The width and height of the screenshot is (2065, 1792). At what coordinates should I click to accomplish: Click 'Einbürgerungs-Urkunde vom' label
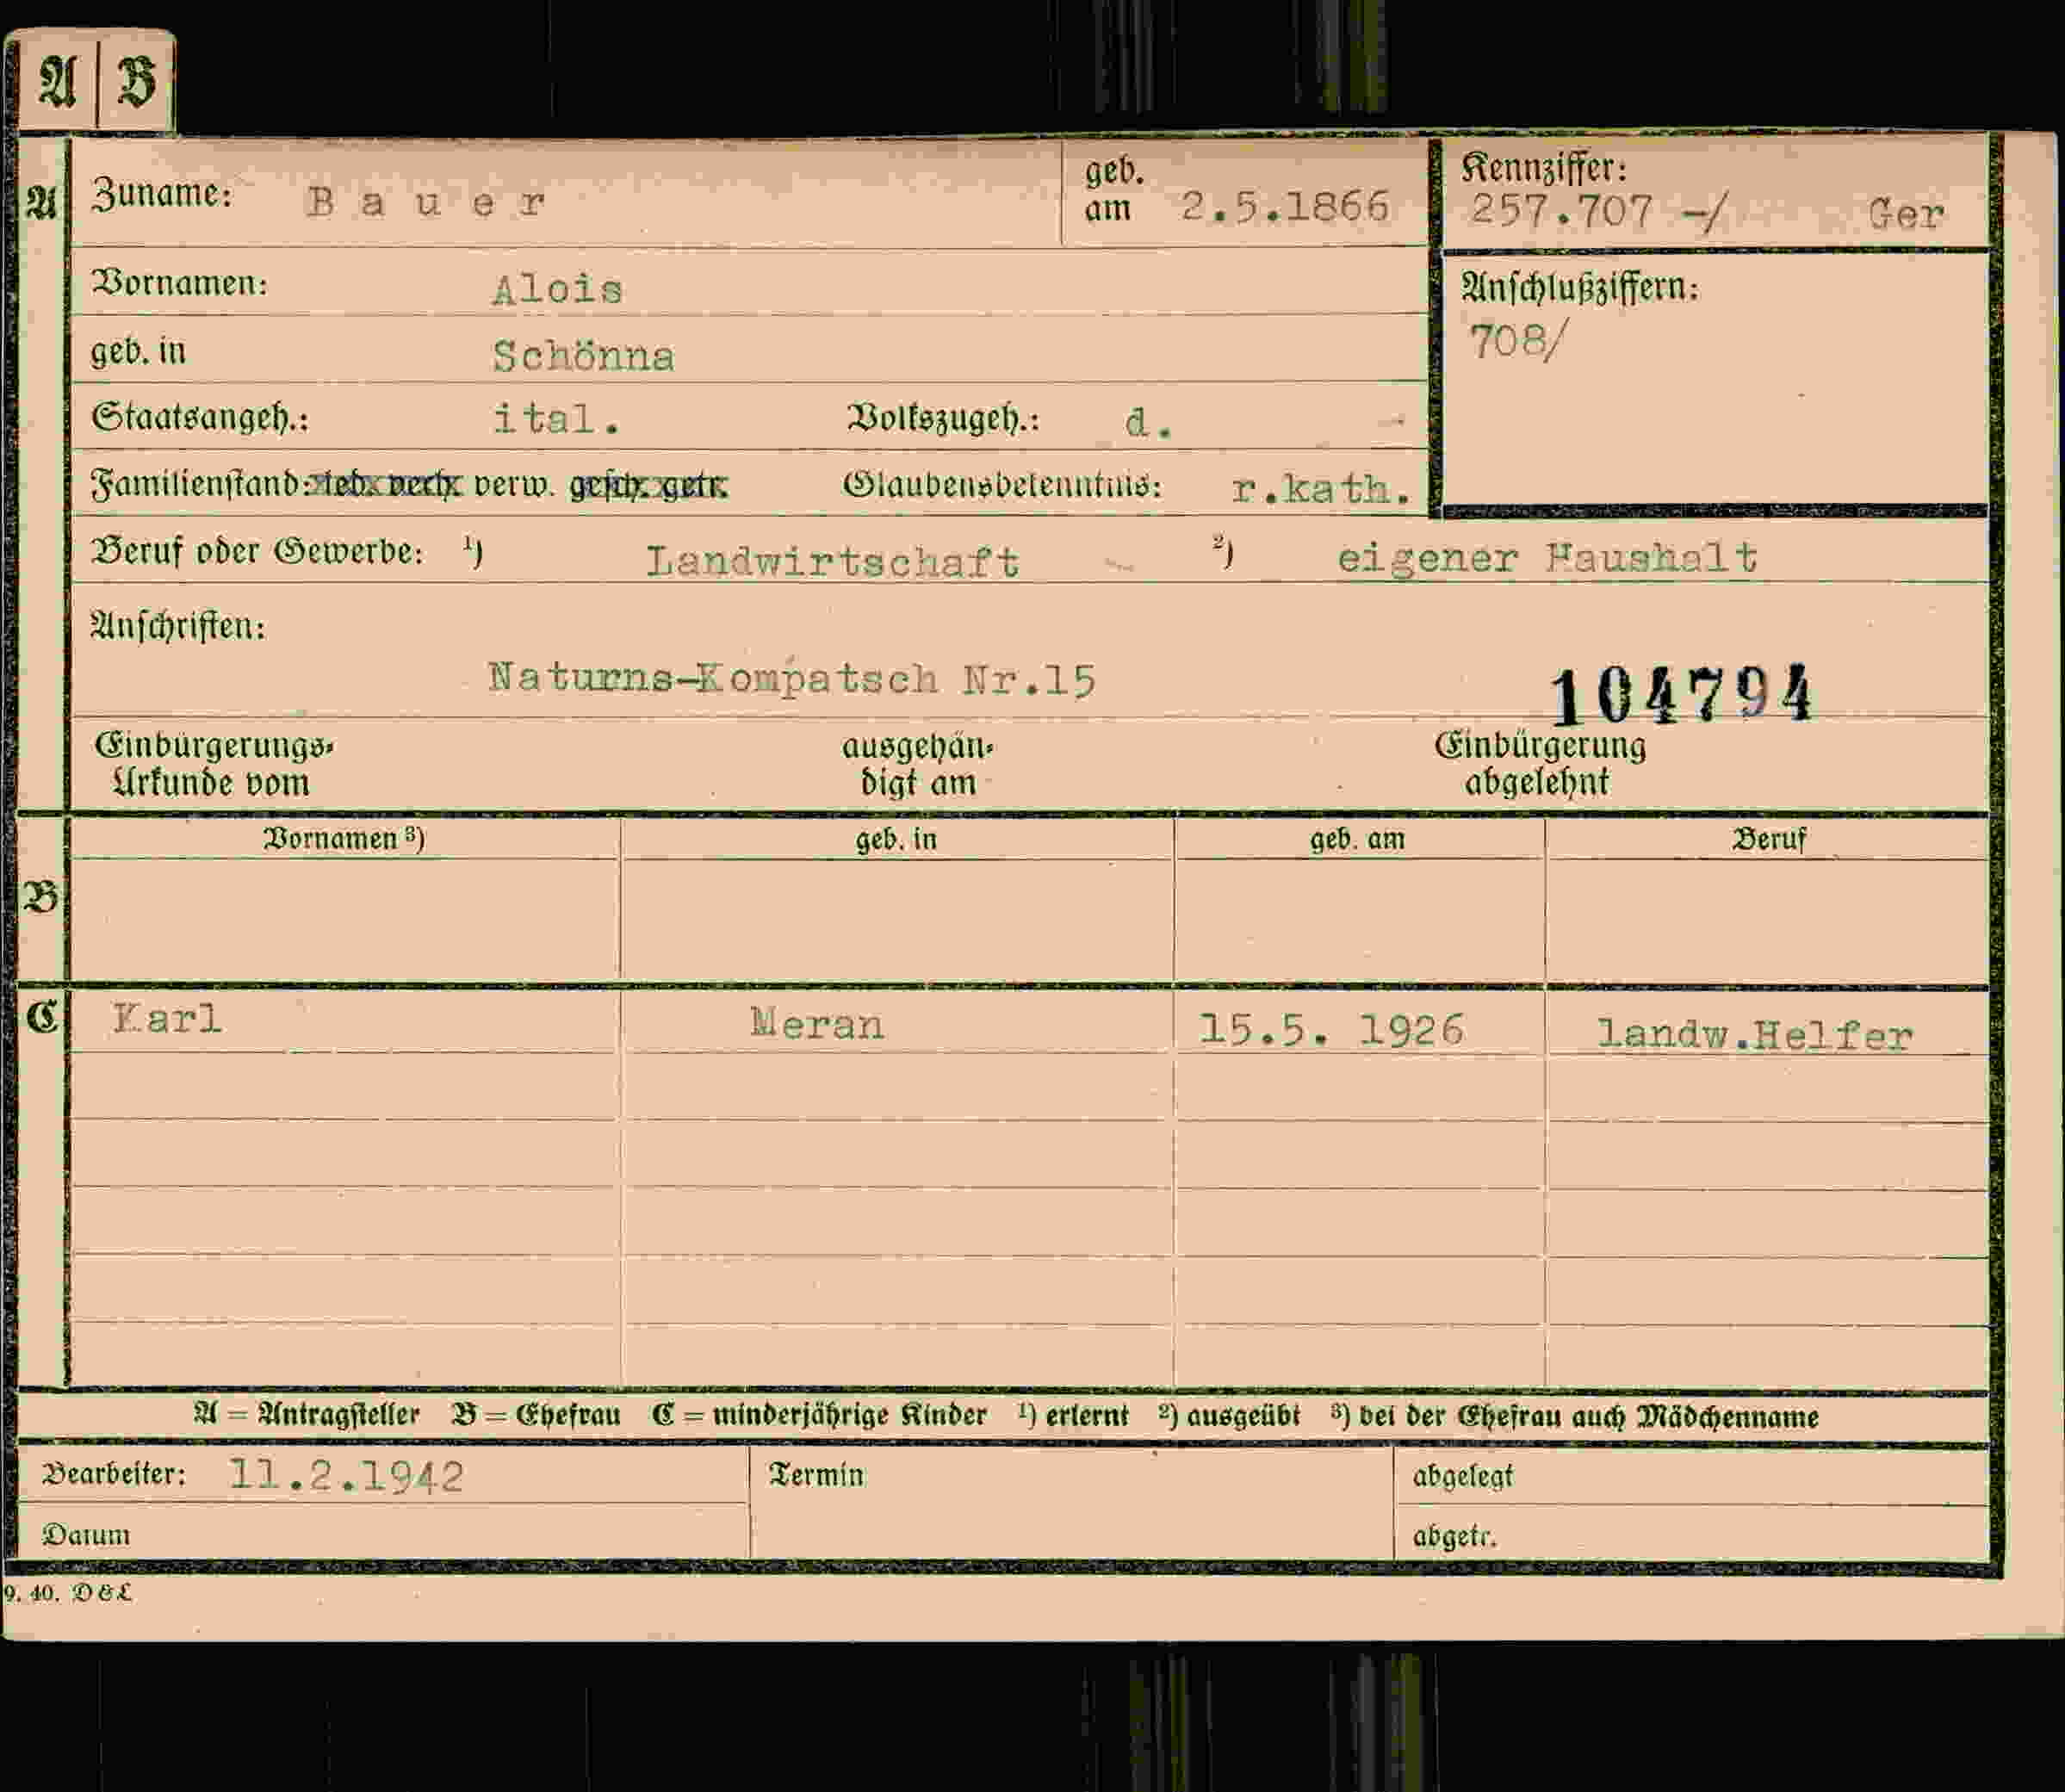pos(214,764)
